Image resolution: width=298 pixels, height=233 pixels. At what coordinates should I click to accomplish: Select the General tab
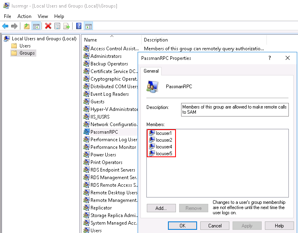(151, 71)
